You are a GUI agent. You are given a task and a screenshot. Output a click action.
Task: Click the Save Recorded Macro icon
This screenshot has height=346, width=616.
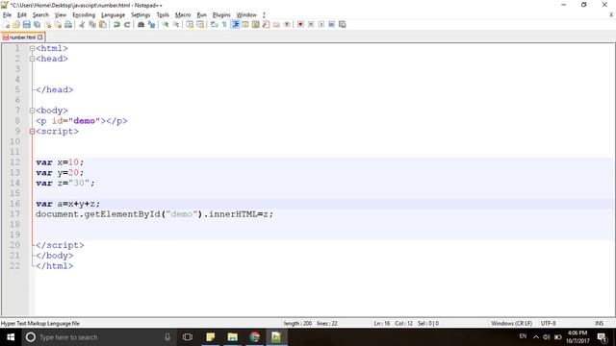click(x=343, y=24)
